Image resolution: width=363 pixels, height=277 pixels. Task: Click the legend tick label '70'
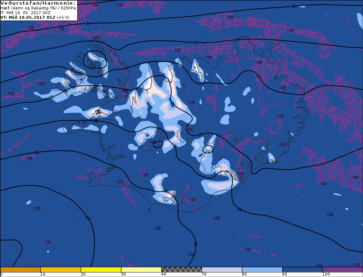pyautogui.click(x=204, y=274)
